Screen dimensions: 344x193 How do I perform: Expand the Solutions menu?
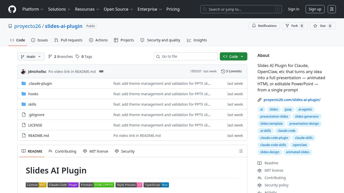(59, 9)
